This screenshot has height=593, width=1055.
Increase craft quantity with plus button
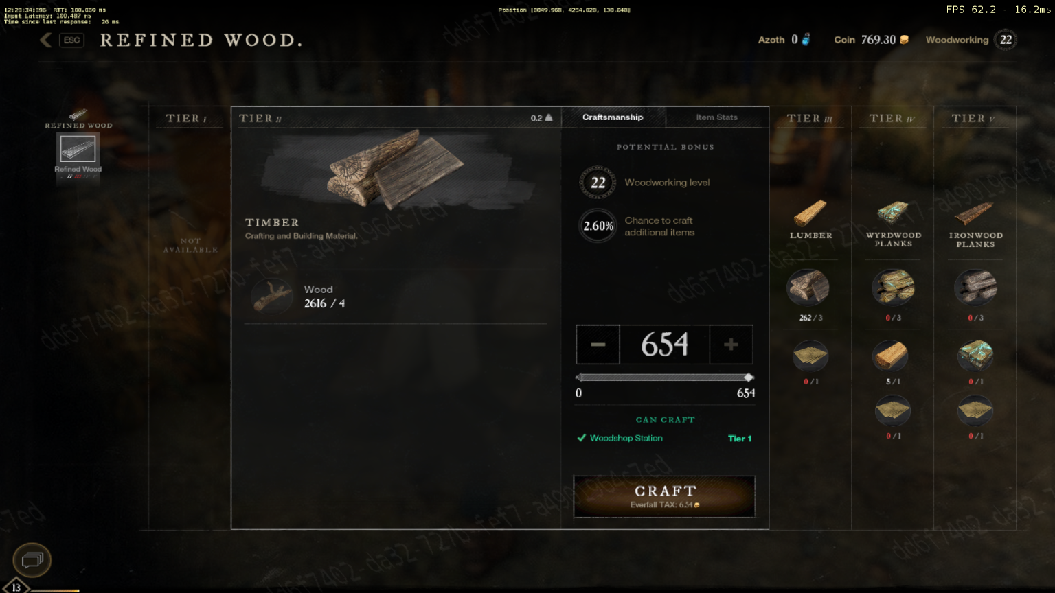pyautogui.click(x=731, y=345)
